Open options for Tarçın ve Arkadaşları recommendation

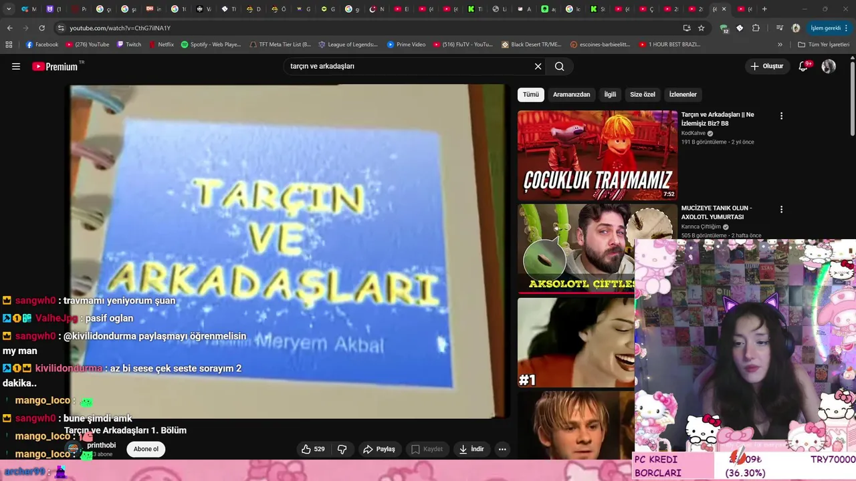coord(781,116)
